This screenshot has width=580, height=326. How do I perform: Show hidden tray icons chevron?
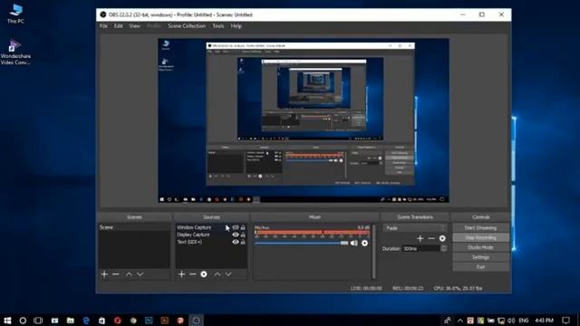(459, 321)
